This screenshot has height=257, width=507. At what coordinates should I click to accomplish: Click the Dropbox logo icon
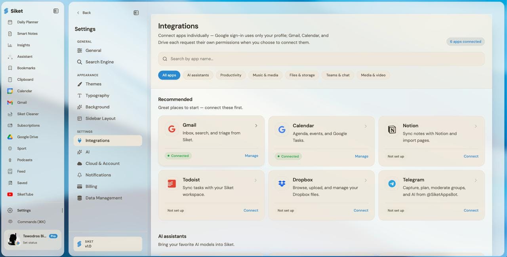[x=282, y=184]
